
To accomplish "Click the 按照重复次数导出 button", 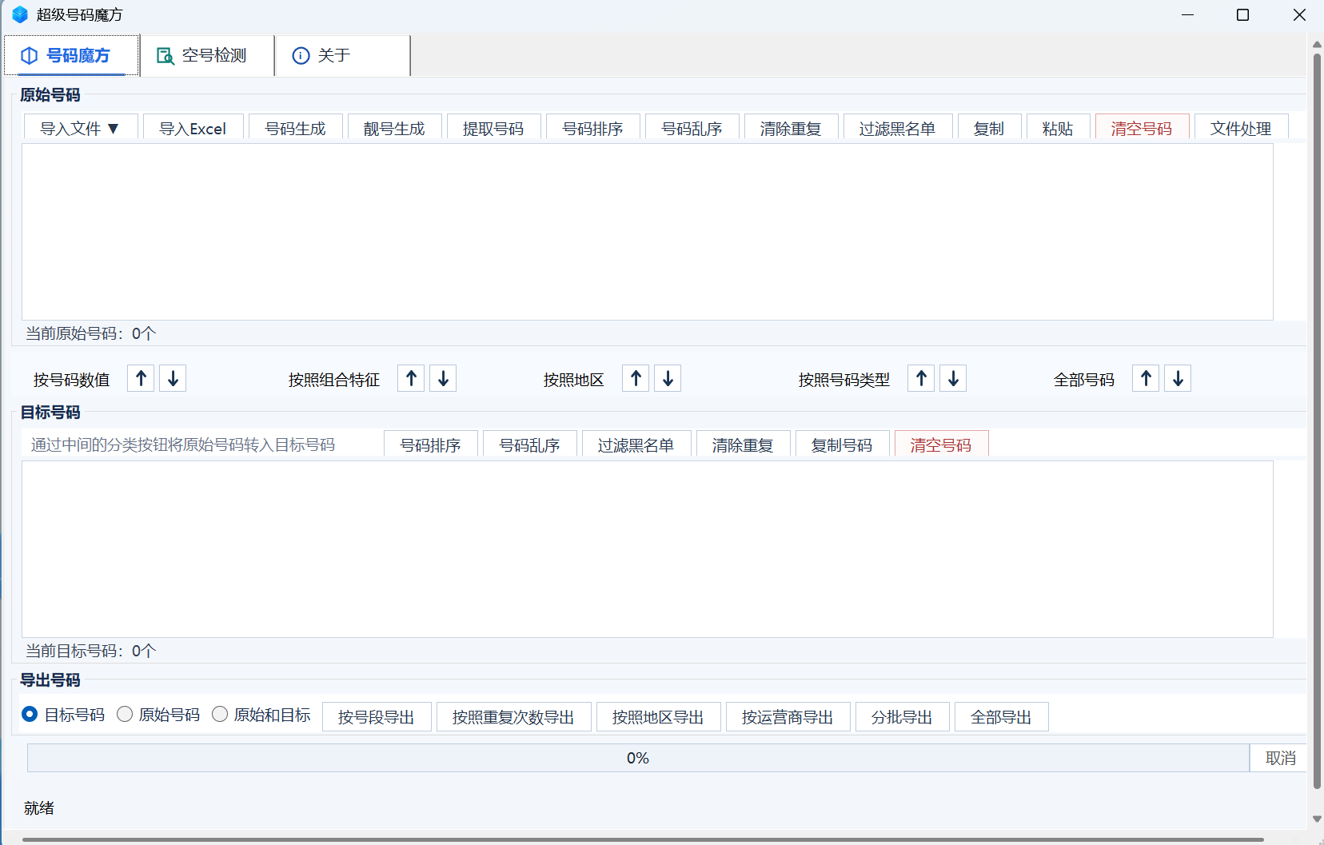I will pos(513,717).
